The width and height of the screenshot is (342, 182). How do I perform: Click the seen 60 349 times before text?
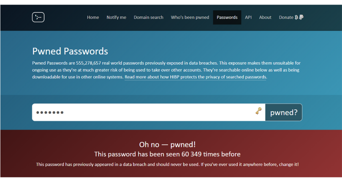(168, 154)
